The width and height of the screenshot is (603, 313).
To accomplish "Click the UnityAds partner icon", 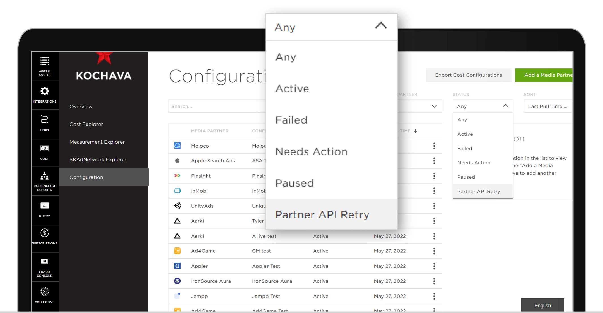I will point(177,206).
